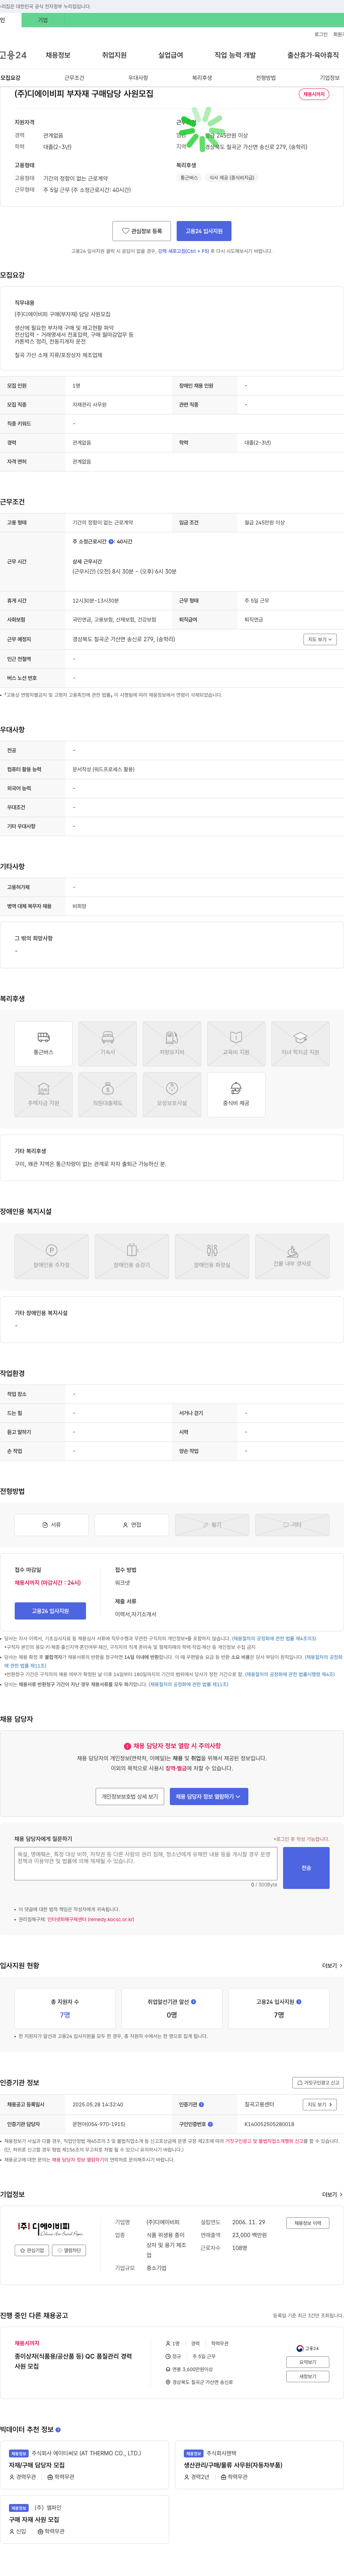Open the QC 품질관리 경력 사원 모집 posting
Viewport: 344px width, 2576px height.
click(73, 2361)
